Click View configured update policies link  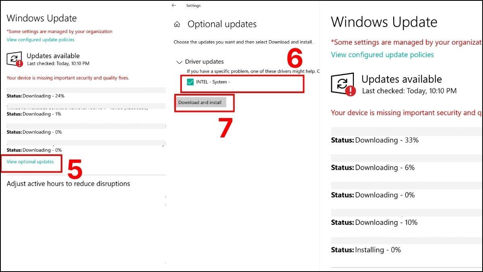pyautogui.click(x=40, y=39)
